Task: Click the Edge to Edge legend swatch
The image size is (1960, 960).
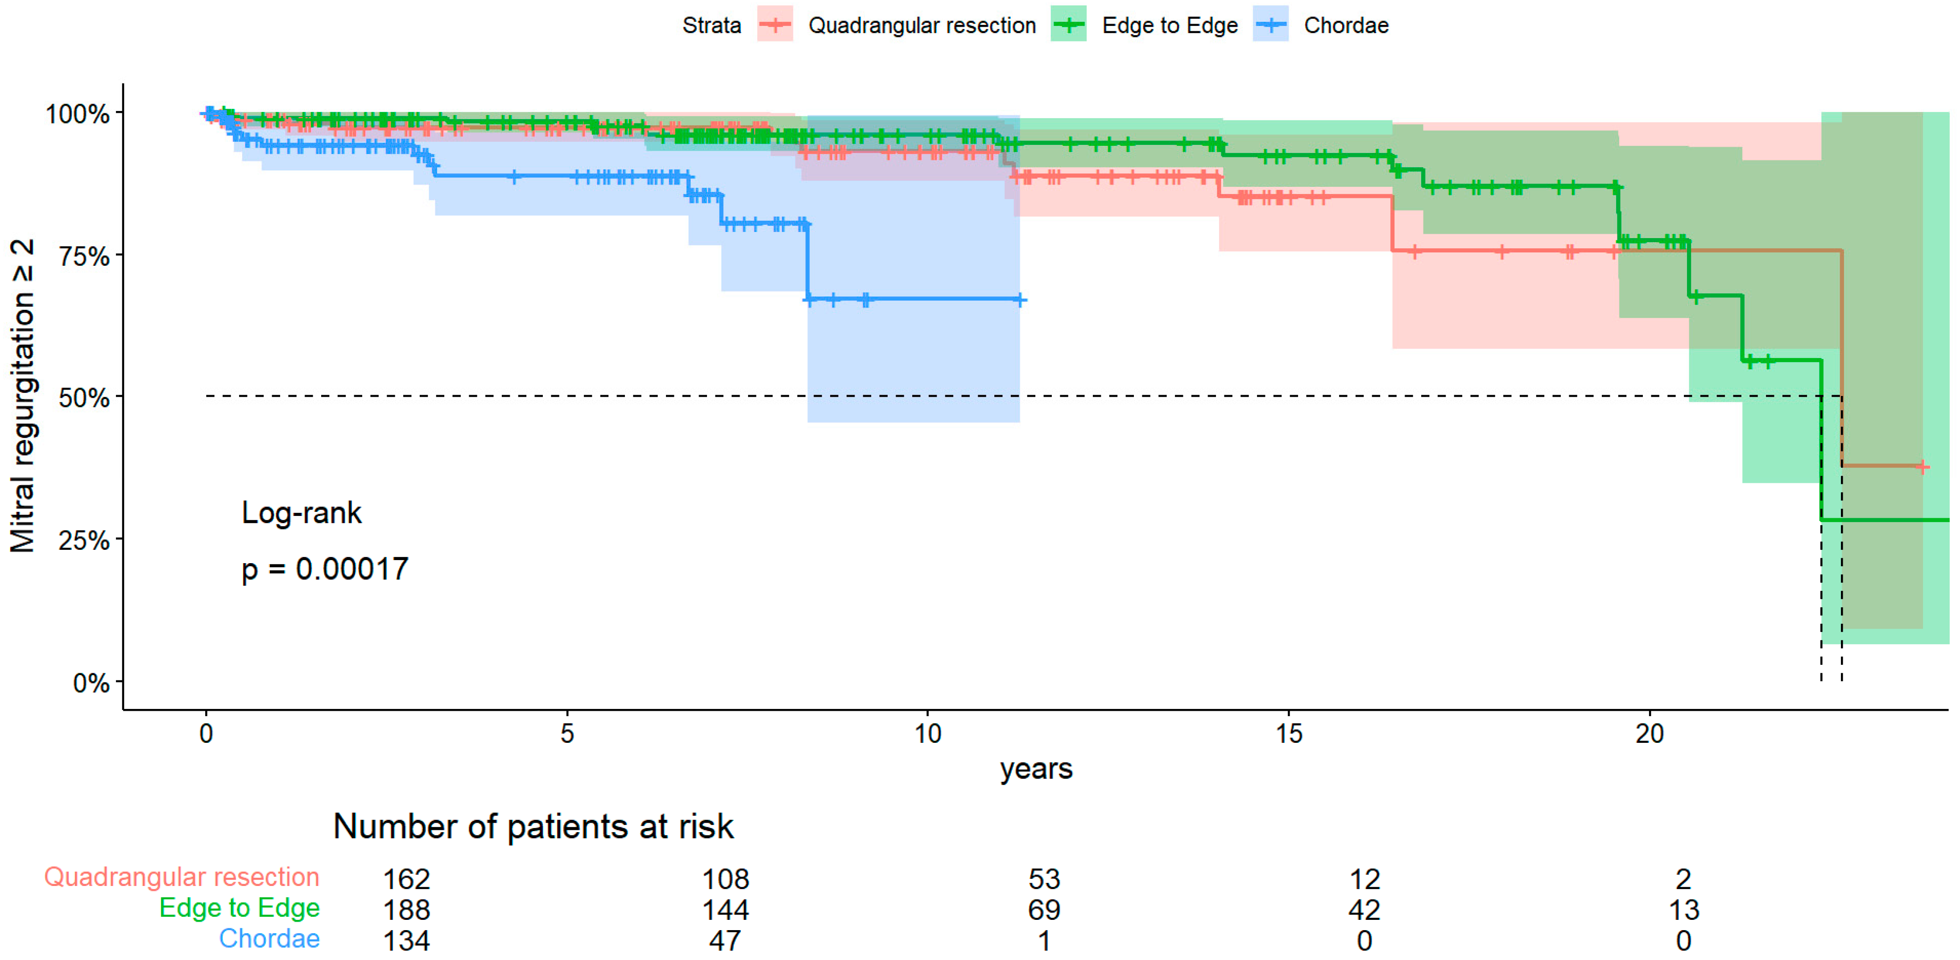Action: pos(1068,25)
